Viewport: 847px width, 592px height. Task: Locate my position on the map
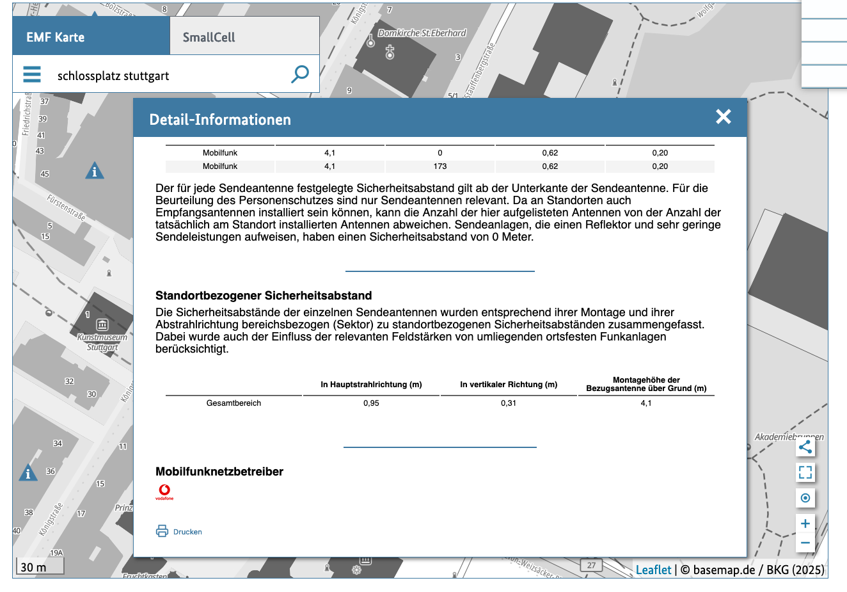click(x=805, y=498)
